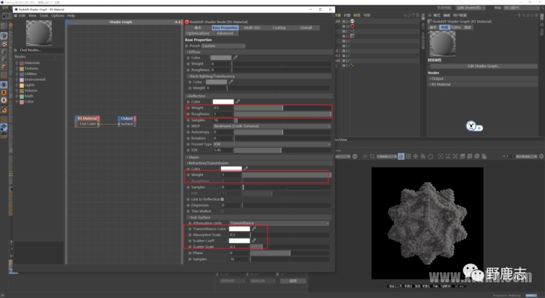Select the cube model tool in left toolbar
This screenshot has width=545, height=298.
coord(4,36)
